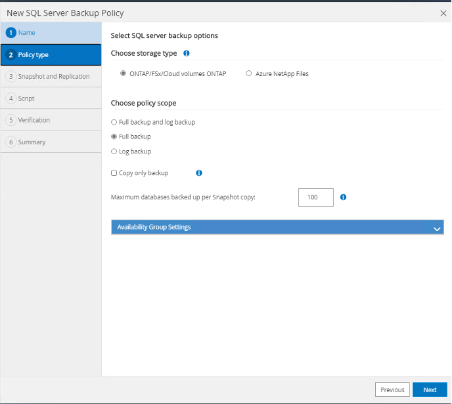
Task: Click the step 2 Policy type number icon
Action: point(11,55)
